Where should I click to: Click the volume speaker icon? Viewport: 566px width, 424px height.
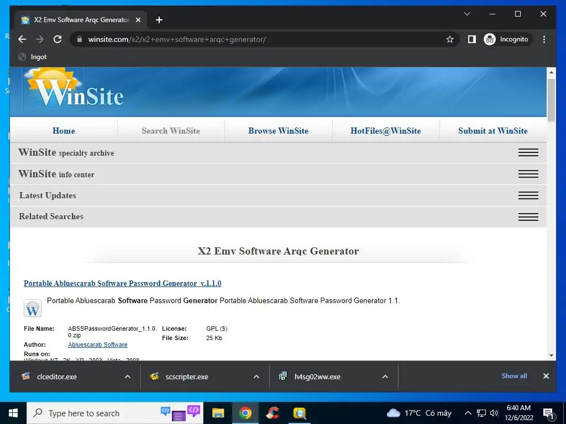pyautogui.click(x=494, y=413)
